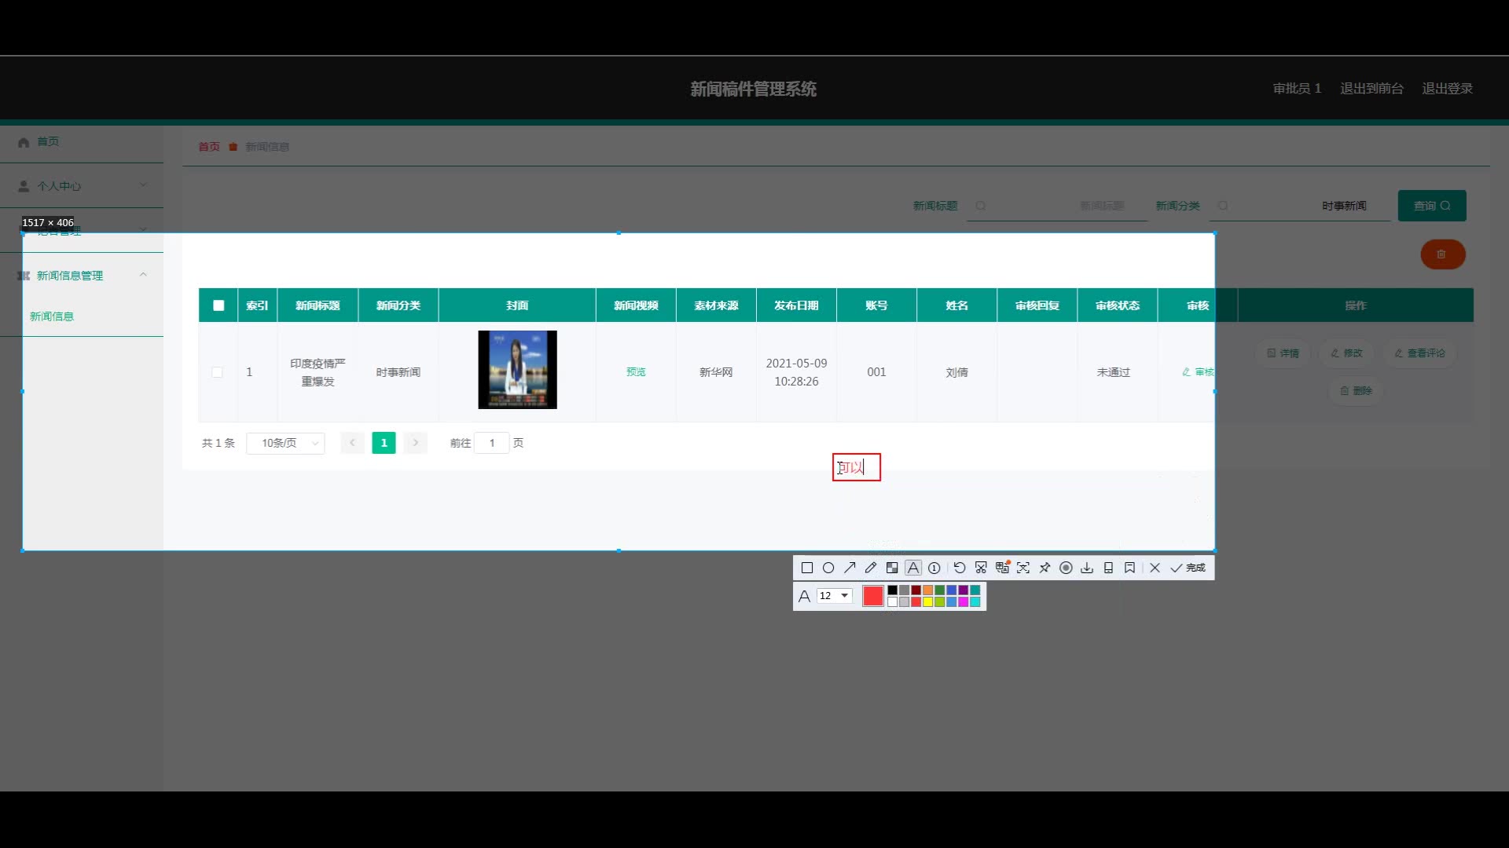Pick the orange color swatch
The height and width of the screenshot is (848, 1509).
tap(927, 590)
